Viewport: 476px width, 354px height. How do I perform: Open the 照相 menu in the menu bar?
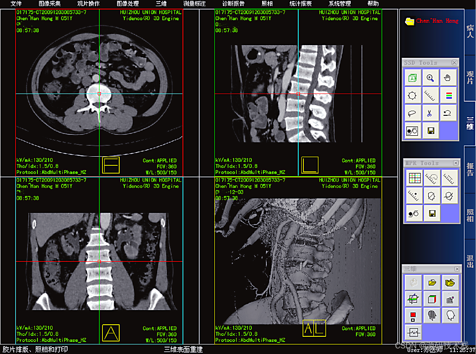(267, 3)
